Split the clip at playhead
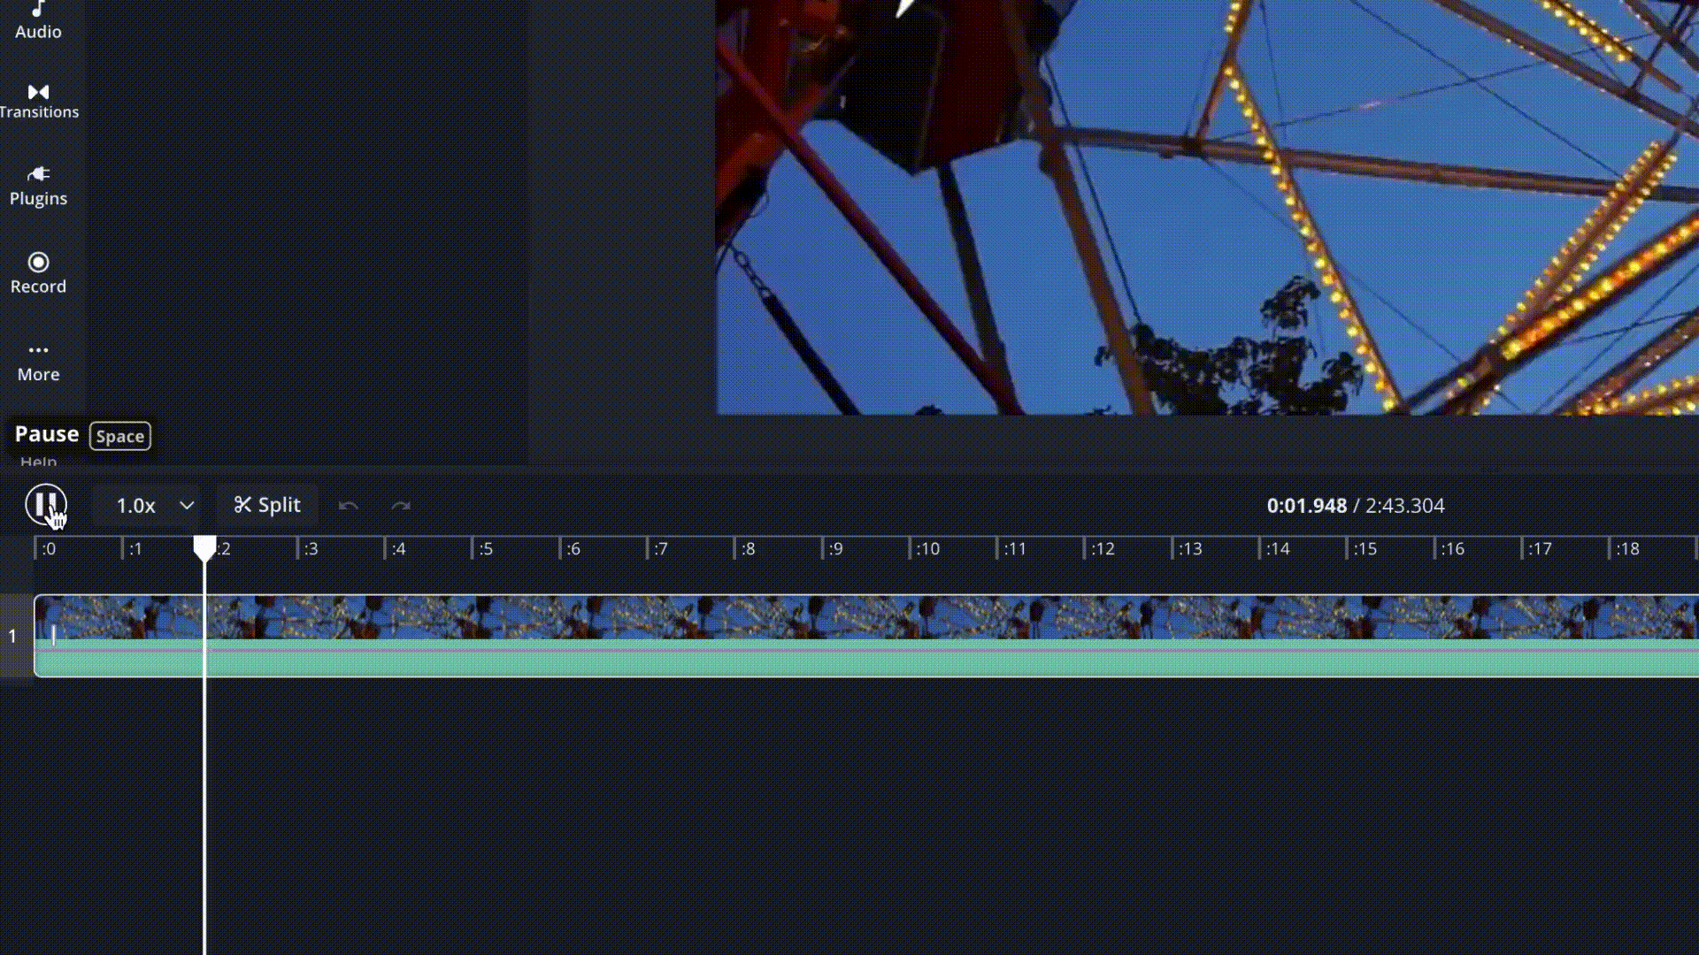This screenshot has width=1699, height=955. pos(267,505)
